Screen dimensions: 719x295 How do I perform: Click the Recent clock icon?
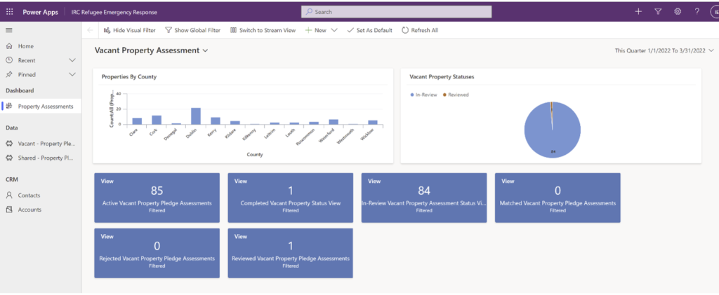(8, 60)
